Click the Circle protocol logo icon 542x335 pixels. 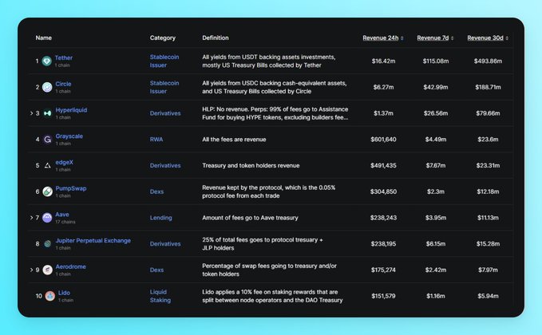click(x=47, y=87)
